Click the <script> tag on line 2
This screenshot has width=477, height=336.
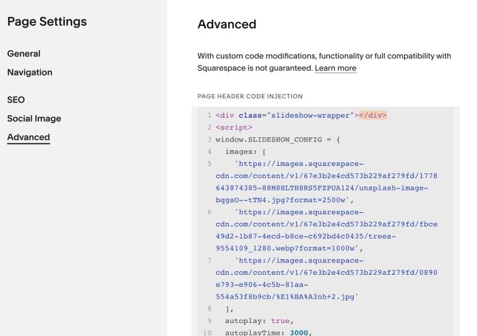click(234, 127)
